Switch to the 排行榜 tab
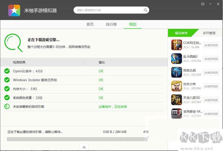This screenshot has width=223, height=151. tap(111, 24)
